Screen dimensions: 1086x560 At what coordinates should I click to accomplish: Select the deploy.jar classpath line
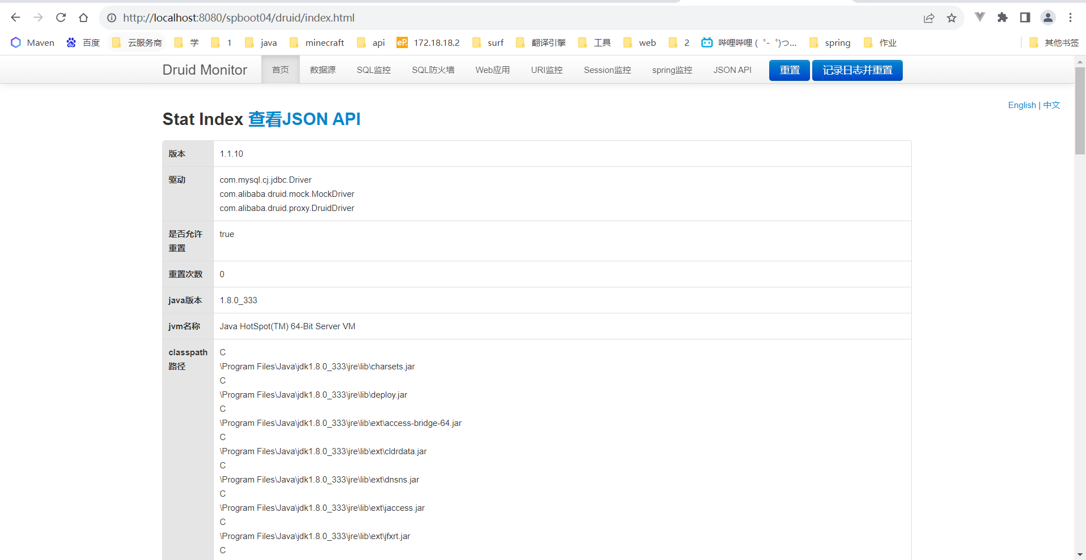313,395
